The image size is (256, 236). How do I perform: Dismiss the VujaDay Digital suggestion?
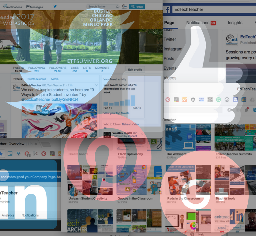[x=142, y=134]
